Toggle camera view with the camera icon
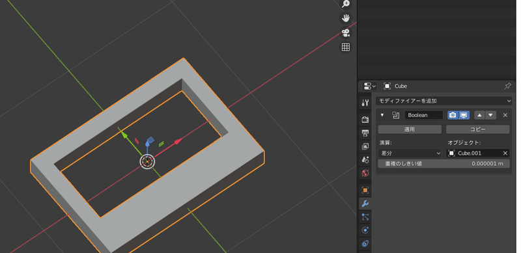The image size is (521, 253). click(x=346, y=33)
